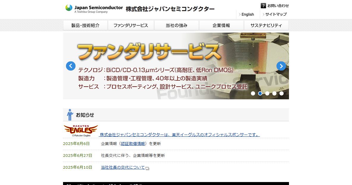
Task: Click the Japan Semiconductor logo
Action: tap(94, 9)
